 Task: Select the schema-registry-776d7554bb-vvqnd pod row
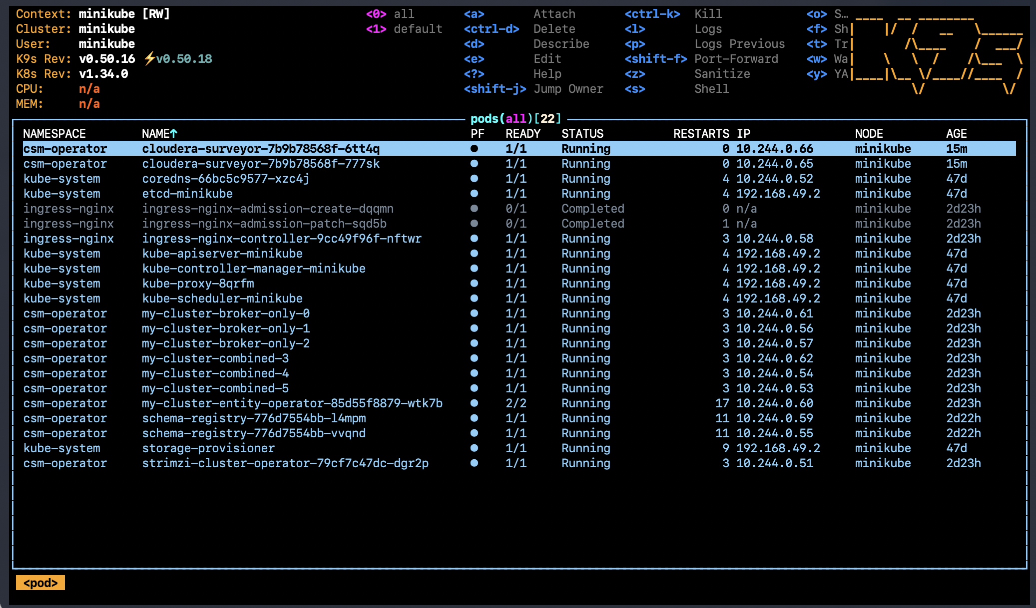pyautogui.click(x=254, y=433)
